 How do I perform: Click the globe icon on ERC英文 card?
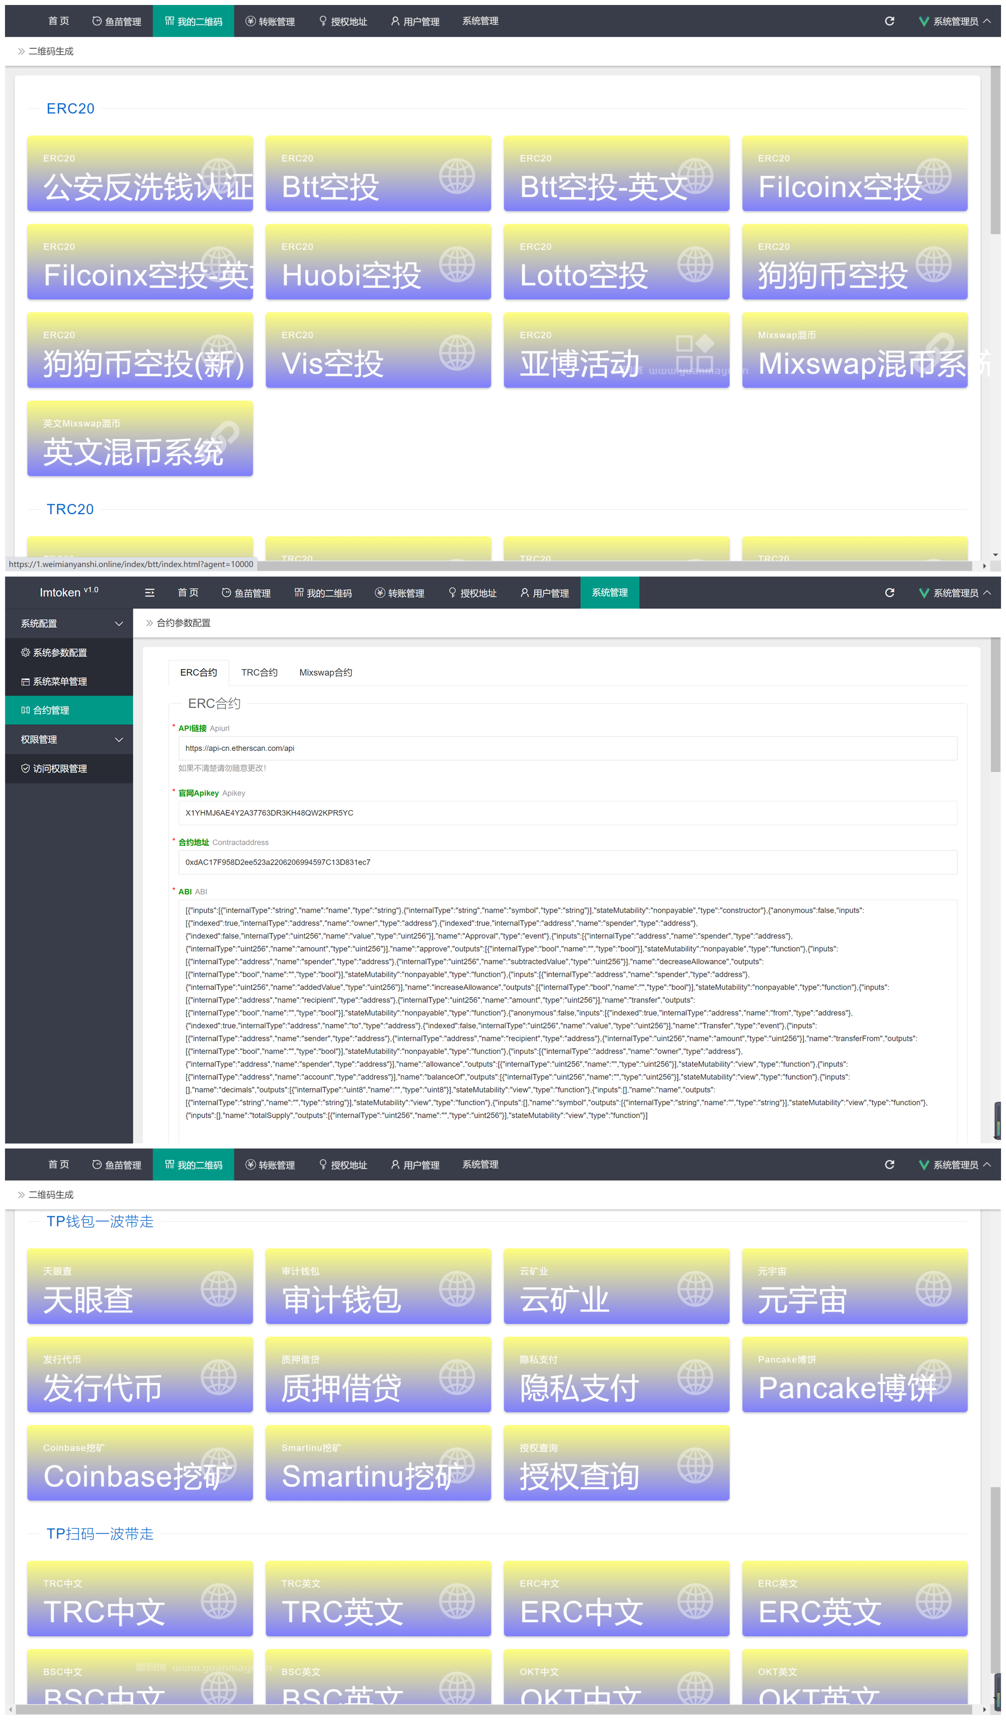tap(933, 1600)
